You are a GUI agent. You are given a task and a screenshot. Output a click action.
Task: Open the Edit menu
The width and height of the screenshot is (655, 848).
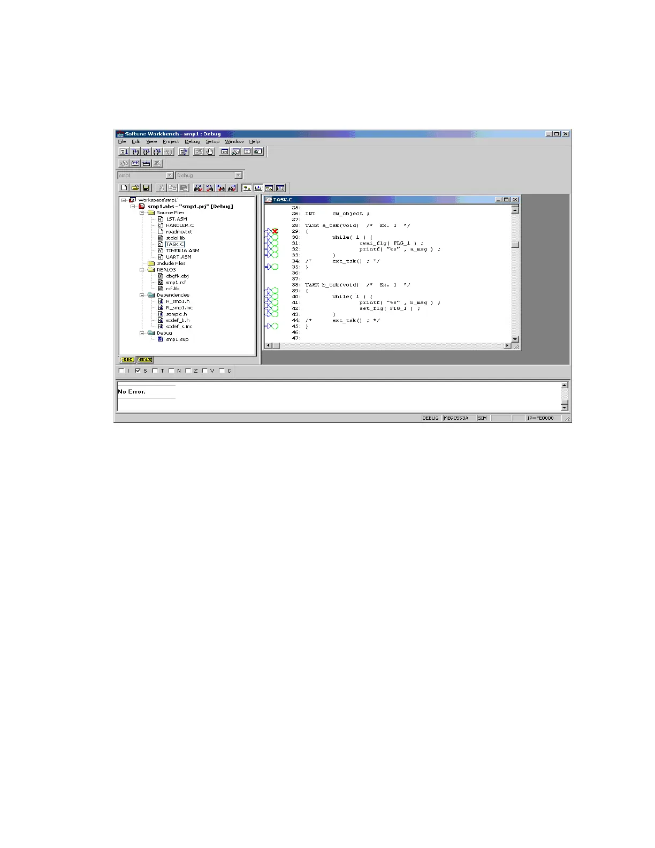tap(136, 142)
